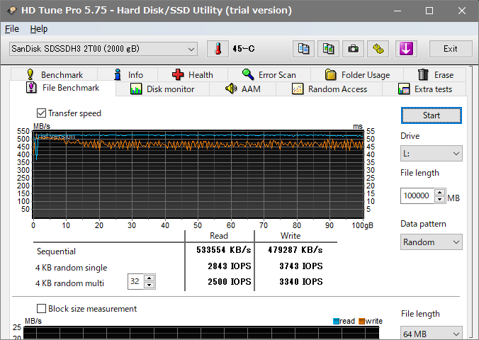479x340 pixels.
Task: Click the HD Tune app icon in title bar
Action: tap(11, 11)
